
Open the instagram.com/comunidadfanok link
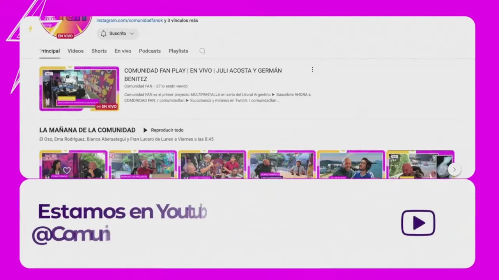point(129,20)
